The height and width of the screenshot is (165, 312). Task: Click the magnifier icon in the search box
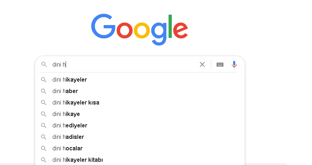click(44, 64)
